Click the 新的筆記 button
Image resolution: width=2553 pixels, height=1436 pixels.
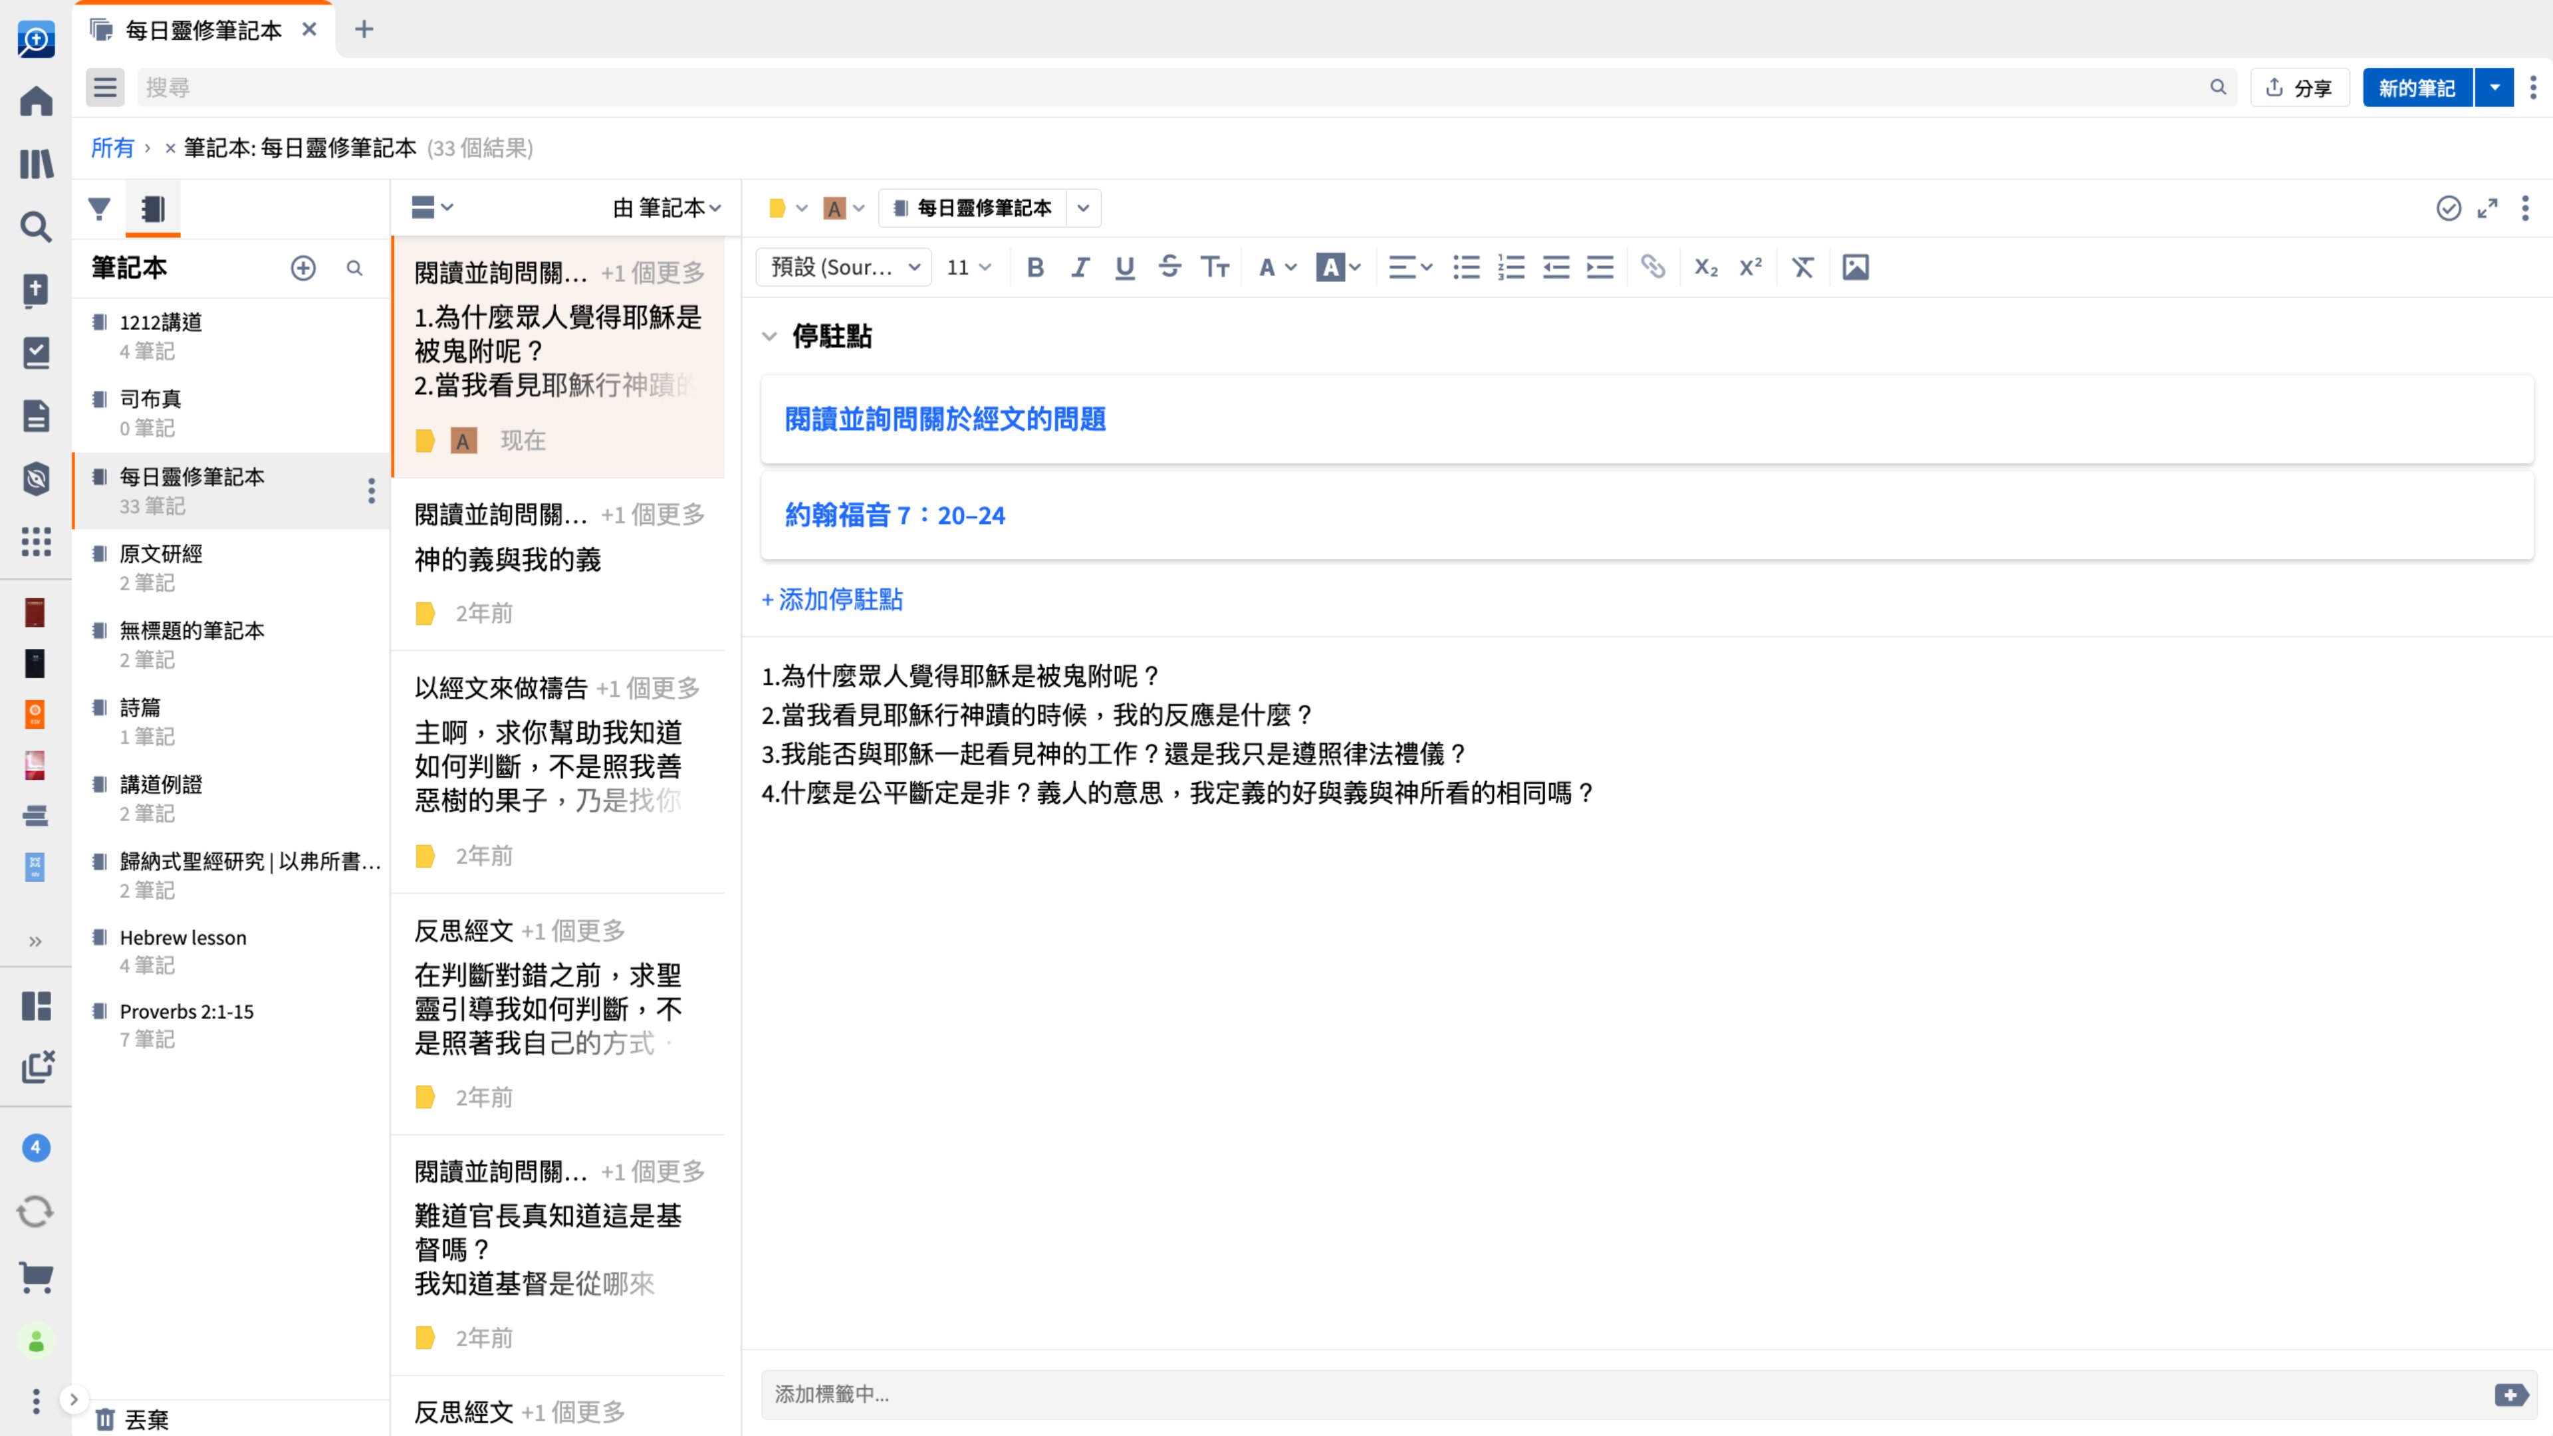(x=2416, y=87)
